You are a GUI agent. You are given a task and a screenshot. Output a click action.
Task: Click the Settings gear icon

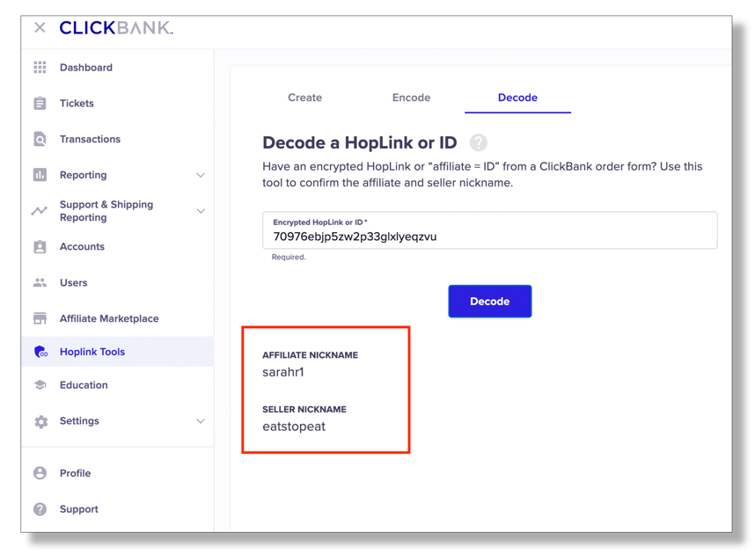point(41,421)
